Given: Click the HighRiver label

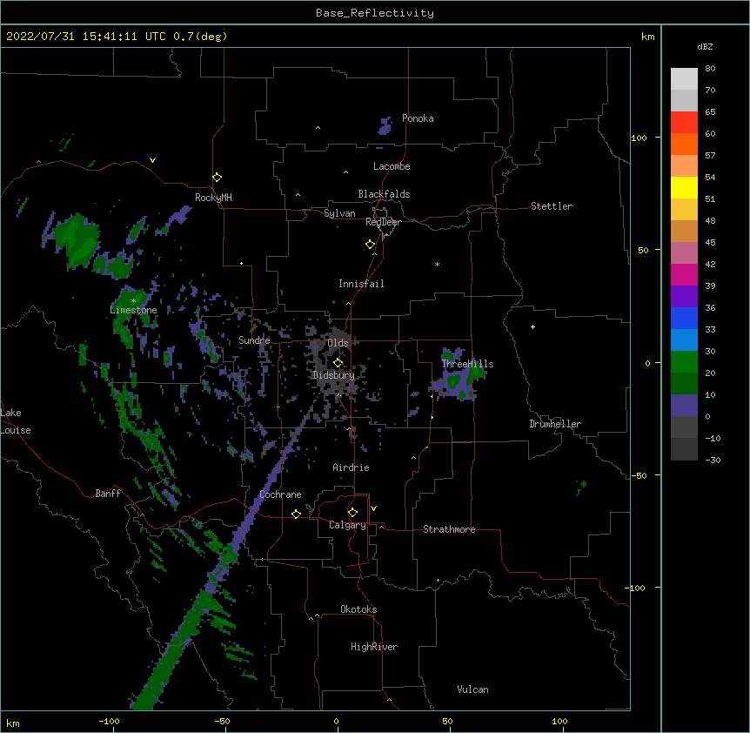Looking at the screenshot, I should 374,647.
